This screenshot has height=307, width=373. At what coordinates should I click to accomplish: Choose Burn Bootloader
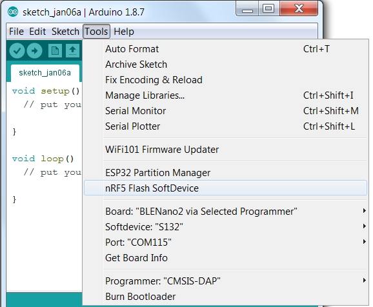tap(225, 297)
